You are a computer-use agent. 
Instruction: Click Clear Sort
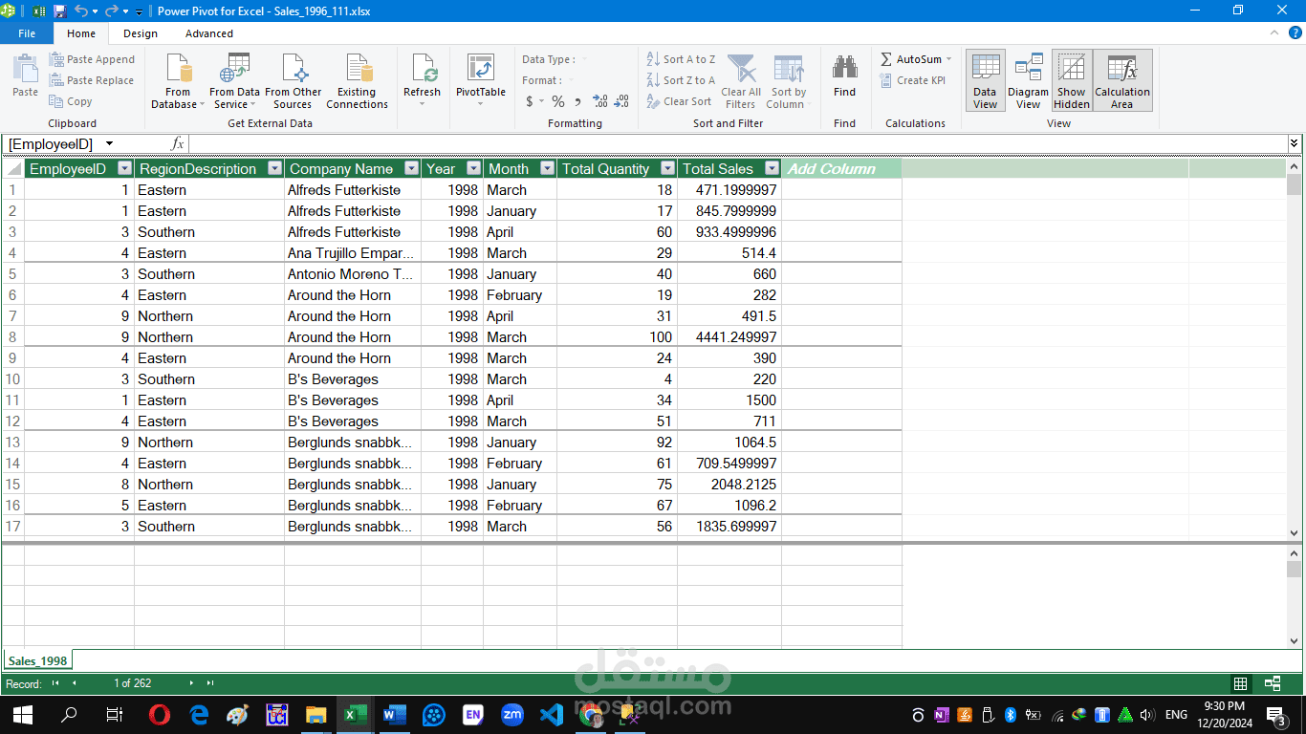[679, 101]
